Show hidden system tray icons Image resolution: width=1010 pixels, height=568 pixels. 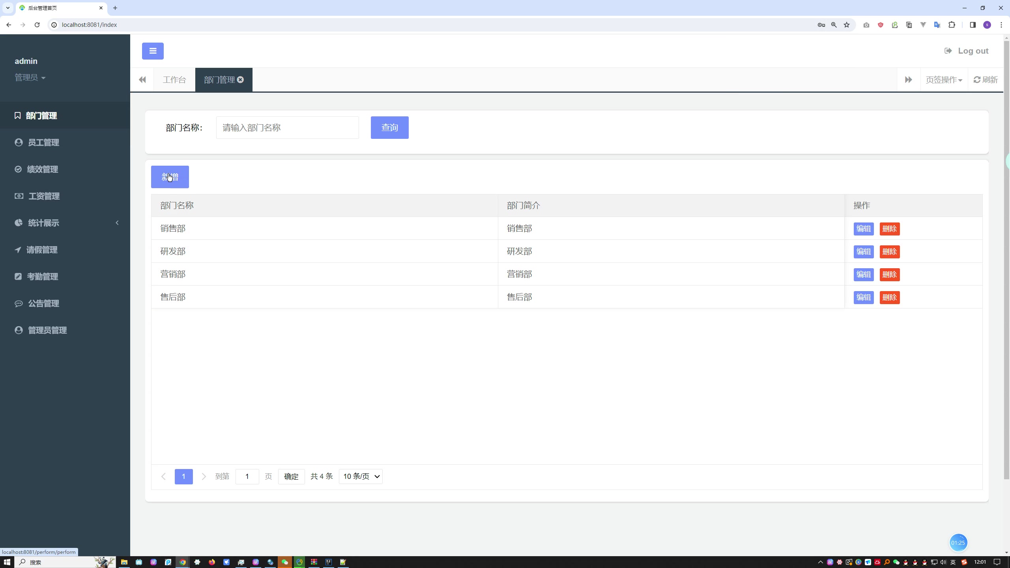820,562
